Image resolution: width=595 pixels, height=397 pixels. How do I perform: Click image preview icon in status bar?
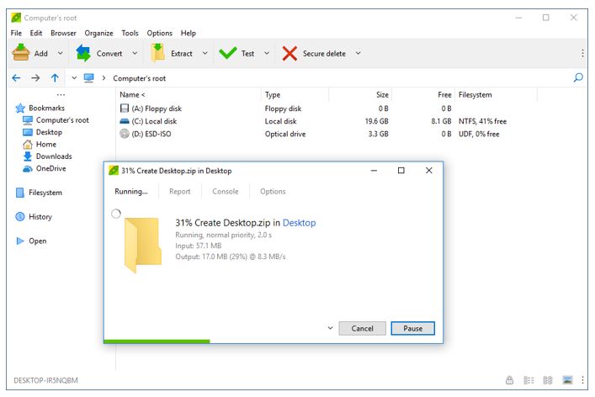pos(568,379)
